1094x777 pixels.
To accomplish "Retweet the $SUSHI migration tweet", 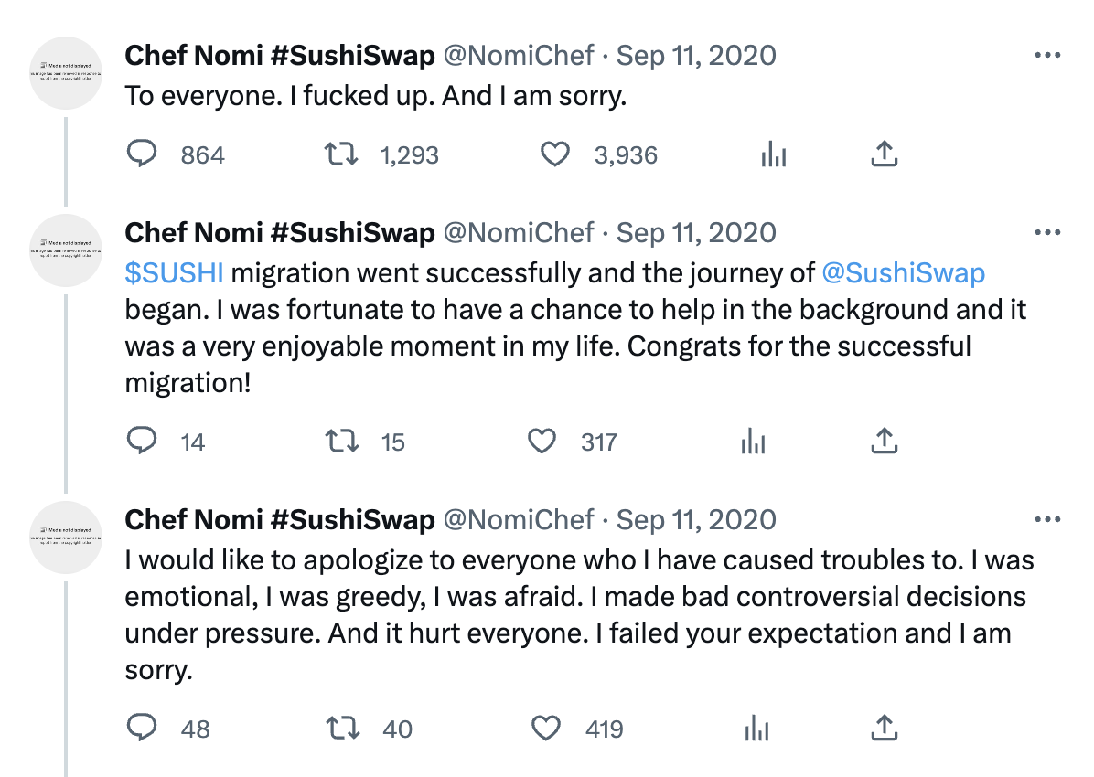I will pyautogui.click(x=343, y=442).
